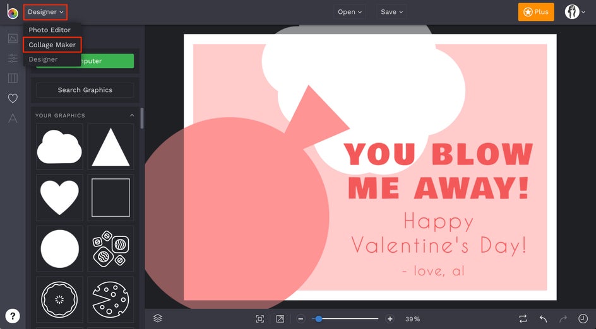Undo the last action
Image resolution: width=596 pixels, height=329 pixels.
(543, 319)
